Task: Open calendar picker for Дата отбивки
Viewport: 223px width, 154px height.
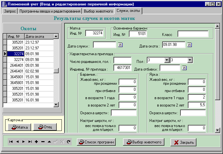Action: (184, 68)
